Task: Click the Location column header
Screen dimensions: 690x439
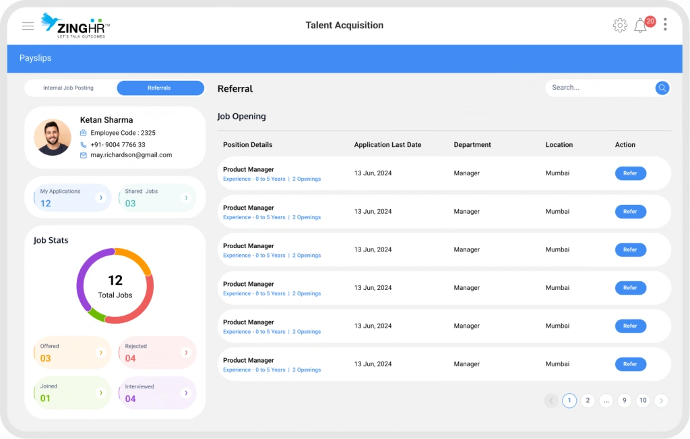Action: coord(559,144)
